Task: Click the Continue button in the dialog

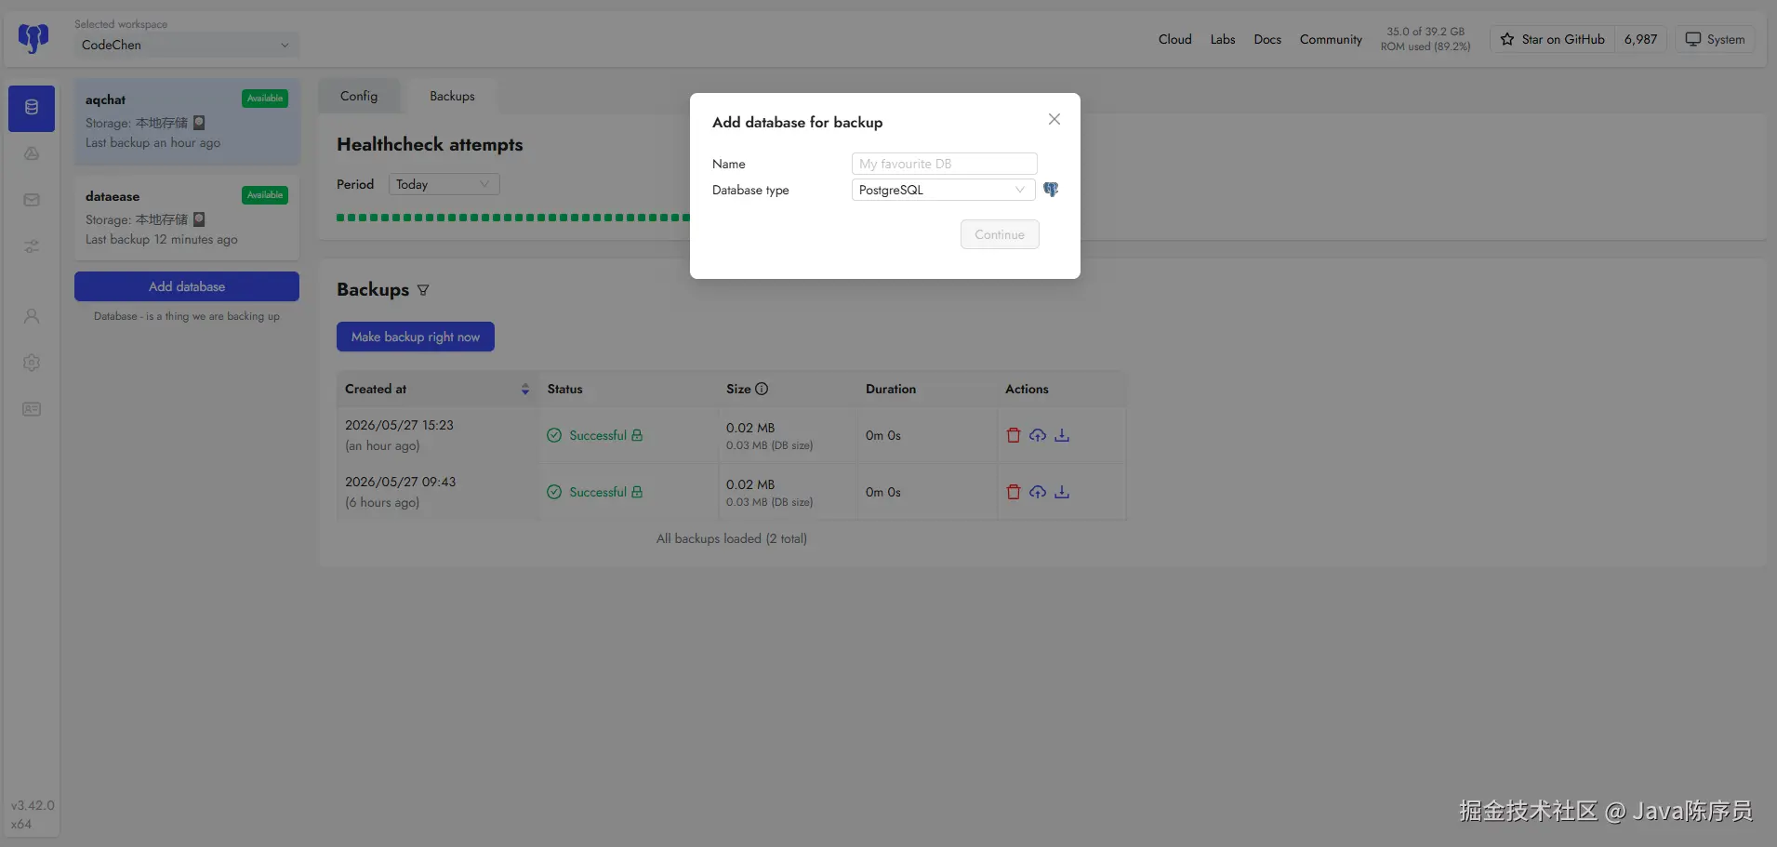Action: pyautogui.click(x=1000, y=234)
